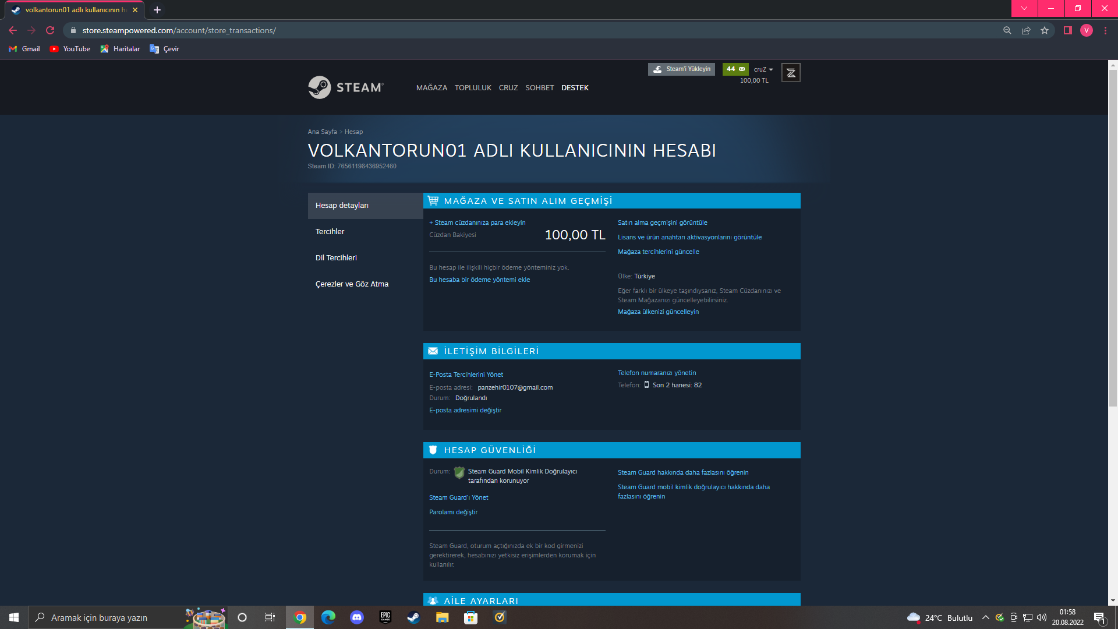Open Cortana circle icon on taskbar
The width and height of the screenshot is (1118, 629).
[x=242, y=617]
